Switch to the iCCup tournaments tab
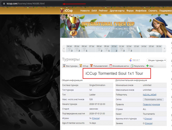The width and height of the screenshot is (172, 130). [84, 66]
